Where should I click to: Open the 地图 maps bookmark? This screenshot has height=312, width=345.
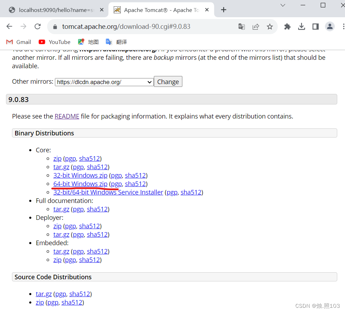pyautogui.click(x=88, y=42)
